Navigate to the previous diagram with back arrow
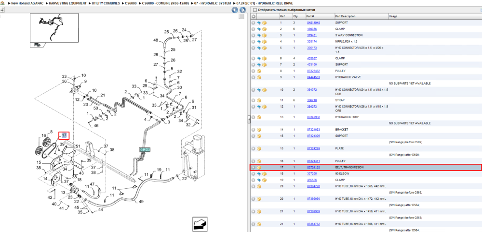Viewport: 482px width, 232px height. [x=235, y=10]
